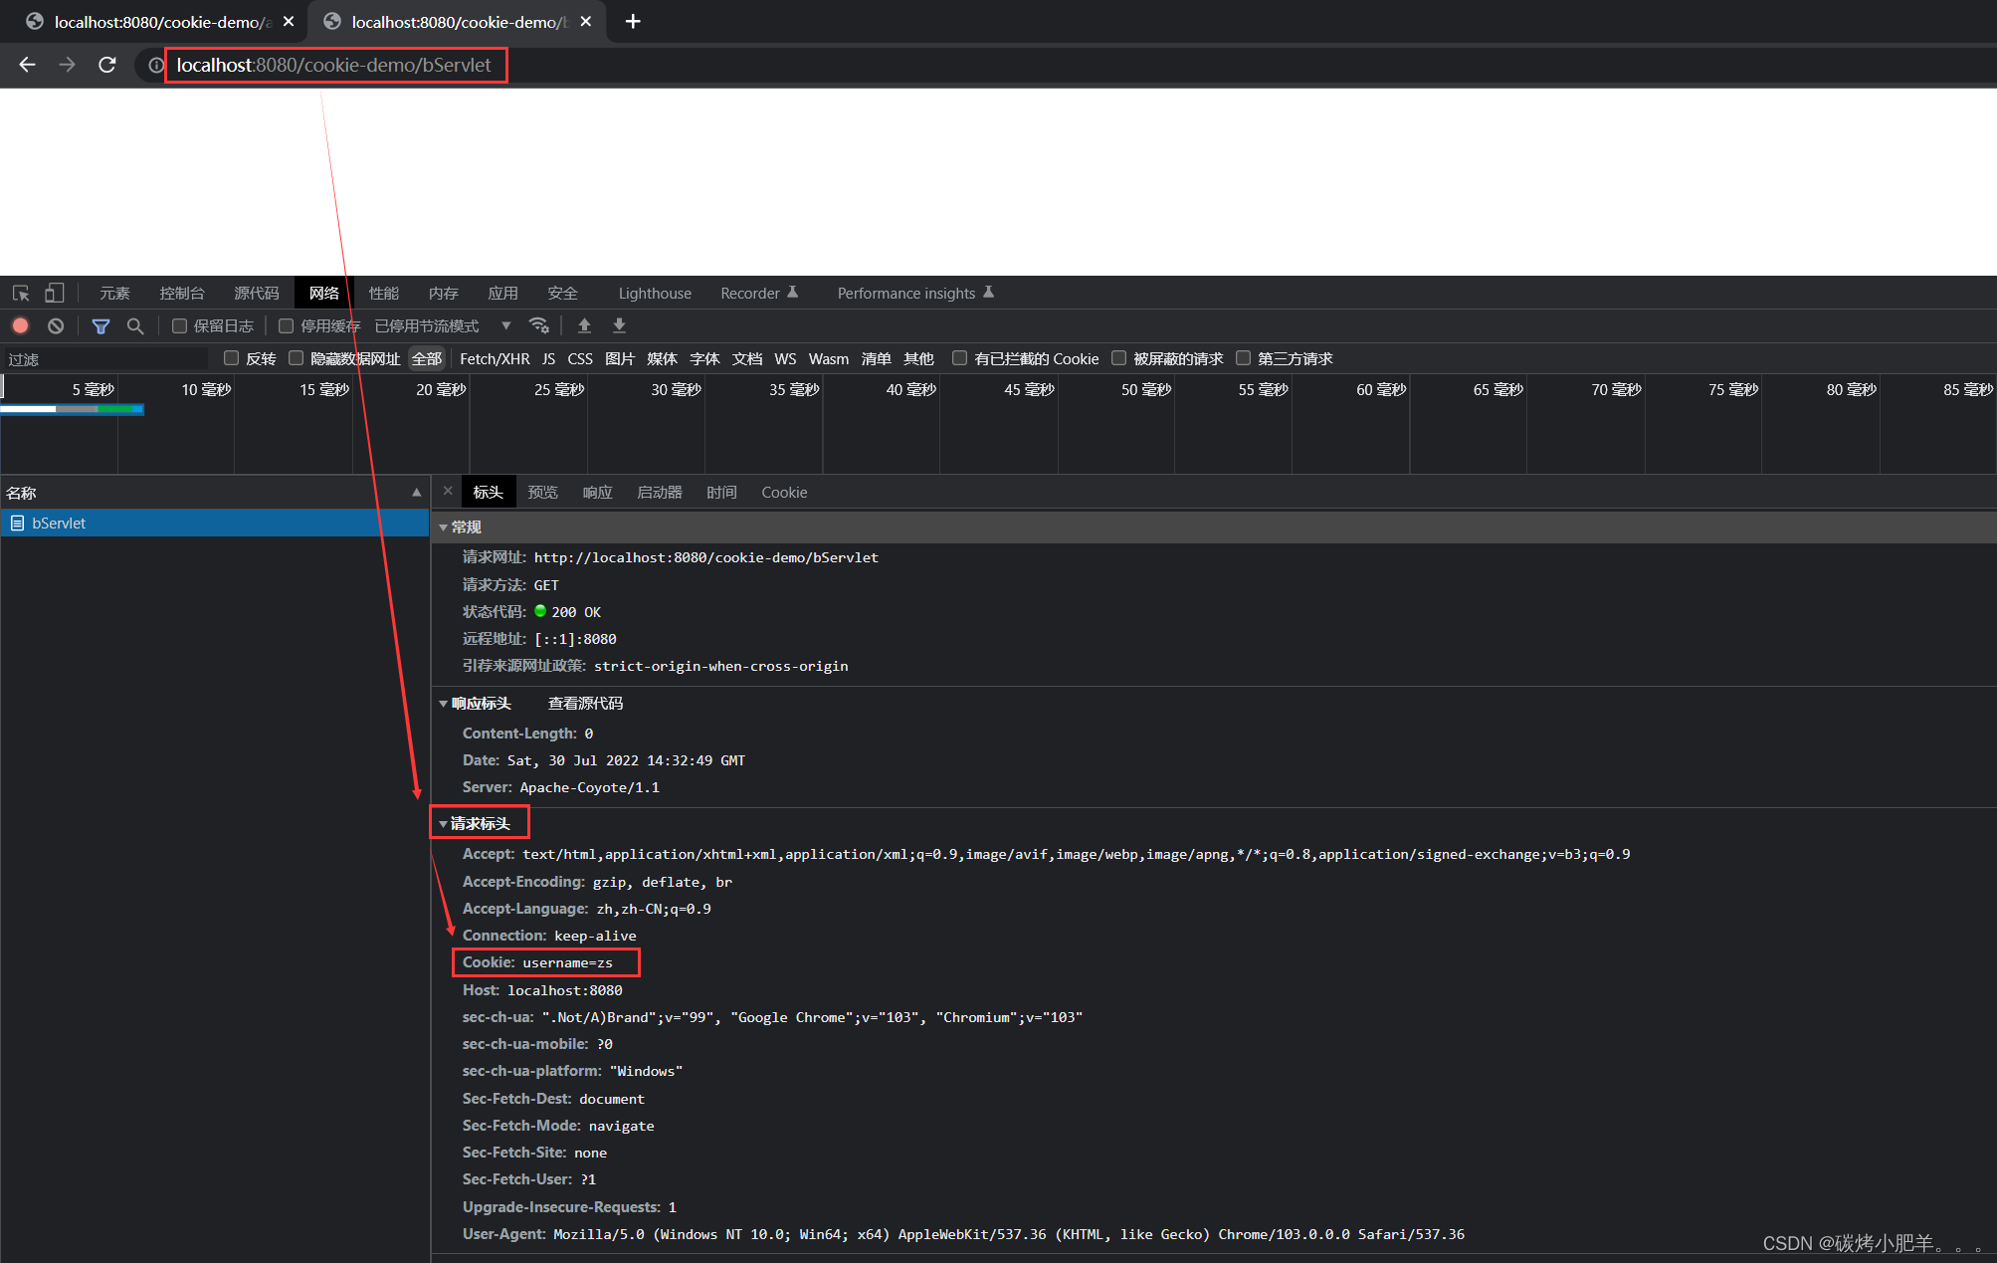
Task: Select the bServlet request row
Action: click(214, 523)
